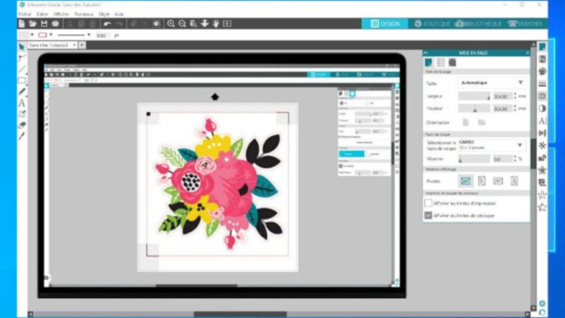The width and height of the screenshot is (565, 318).
Task: Expand the tapis de coupe CAMEO dropdown
Action: [x=520, y=145]
